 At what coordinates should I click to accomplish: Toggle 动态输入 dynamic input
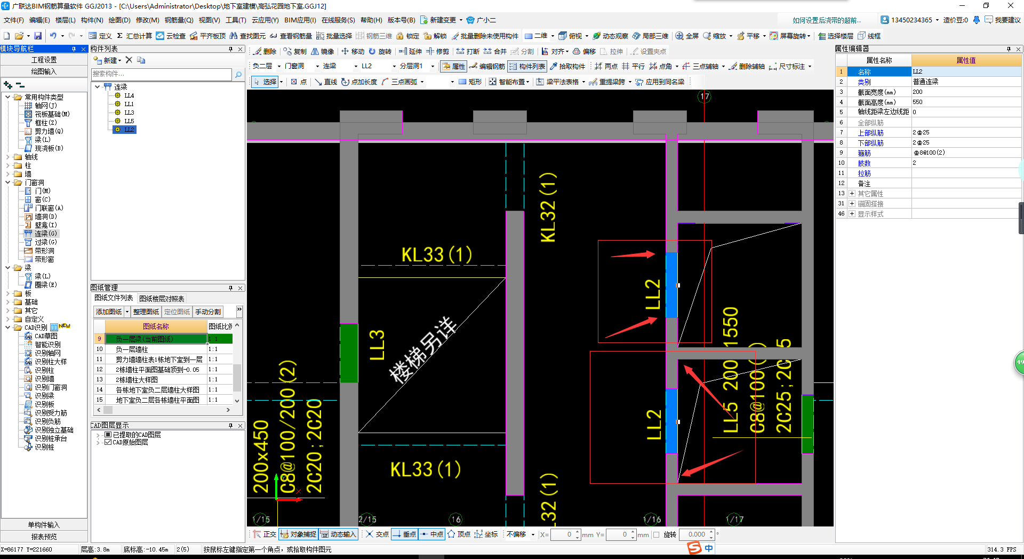338,534
